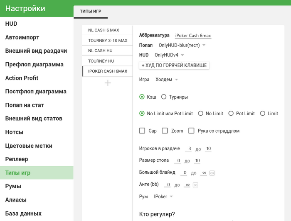Screen dimensions: 291x221
Task: Set Большой блайнд maximum to infinity icon
Action: coord(212,173)
